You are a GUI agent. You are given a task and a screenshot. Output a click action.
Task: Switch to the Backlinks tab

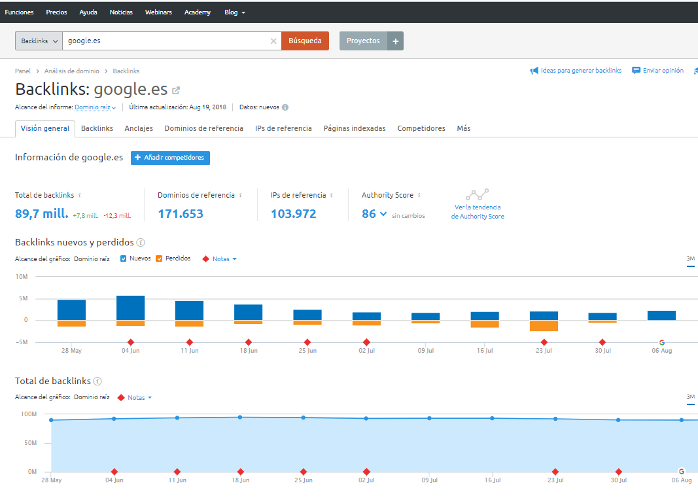pos(97,128)
